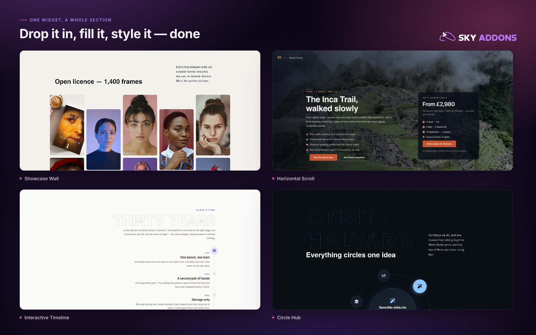This screenshot has height=335, width=536.
Task: Click the wand icon above Sensible defaults
Action: 393,300
